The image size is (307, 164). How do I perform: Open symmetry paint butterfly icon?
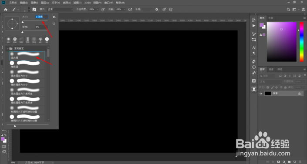pos(171,10)
